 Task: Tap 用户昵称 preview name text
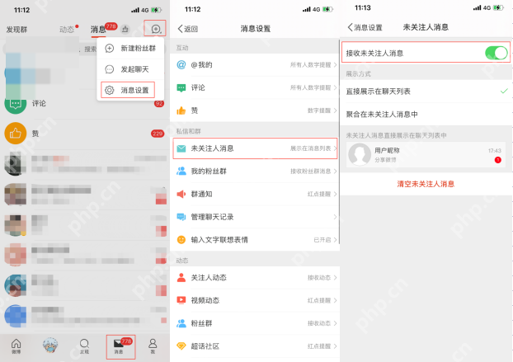(x=387, y=150)
